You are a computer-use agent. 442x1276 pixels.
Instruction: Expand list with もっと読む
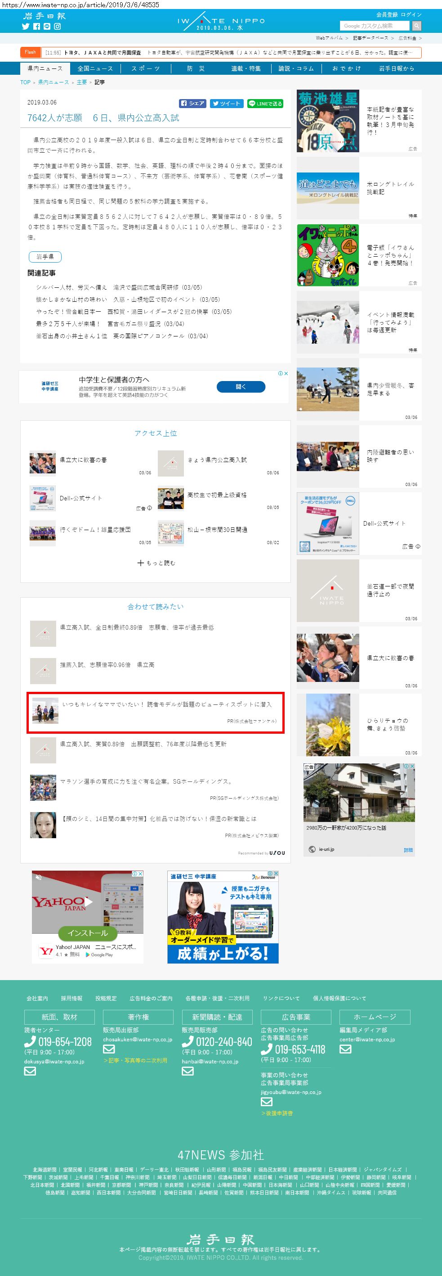click(x=156, y=563)
